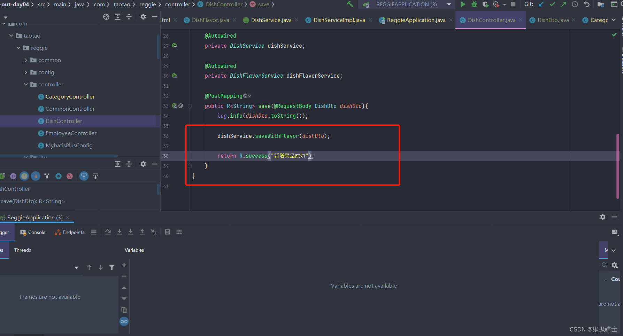Open DishDto.java editor tab

553,20
